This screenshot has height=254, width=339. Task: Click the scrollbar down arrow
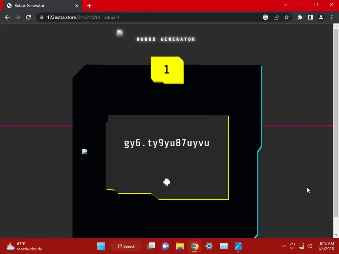pyautogui.click(x=336, y=235)
